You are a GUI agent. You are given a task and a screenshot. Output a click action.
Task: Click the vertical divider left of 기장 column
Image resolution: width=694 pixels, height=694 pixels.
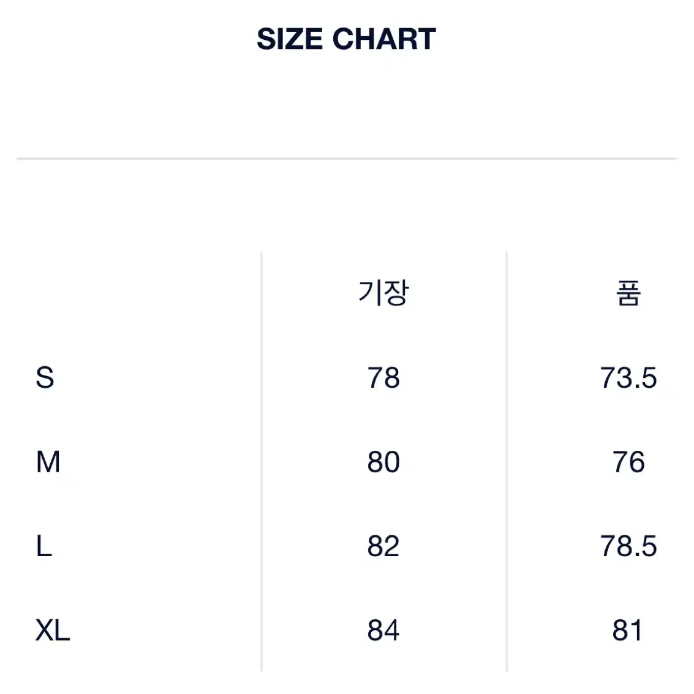click(x=262, y=461)
